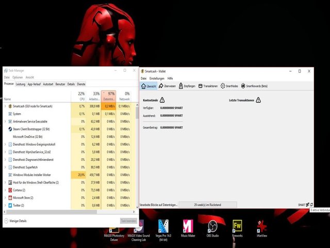The height and width of the screenshot is (248, 330).
Task: Open the Datei menu in Task-Manager
Action: point(7,78)
